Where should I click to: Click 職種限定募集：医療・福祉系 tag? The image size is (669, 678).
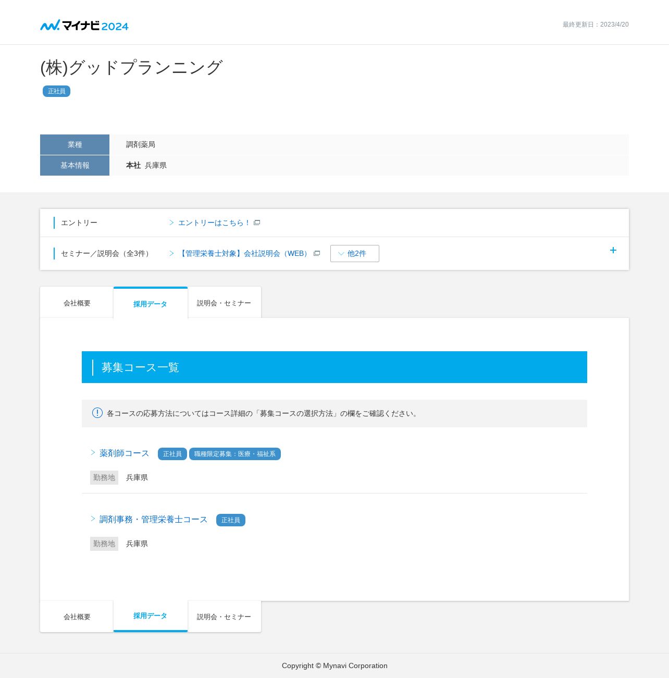pos(235,454)
